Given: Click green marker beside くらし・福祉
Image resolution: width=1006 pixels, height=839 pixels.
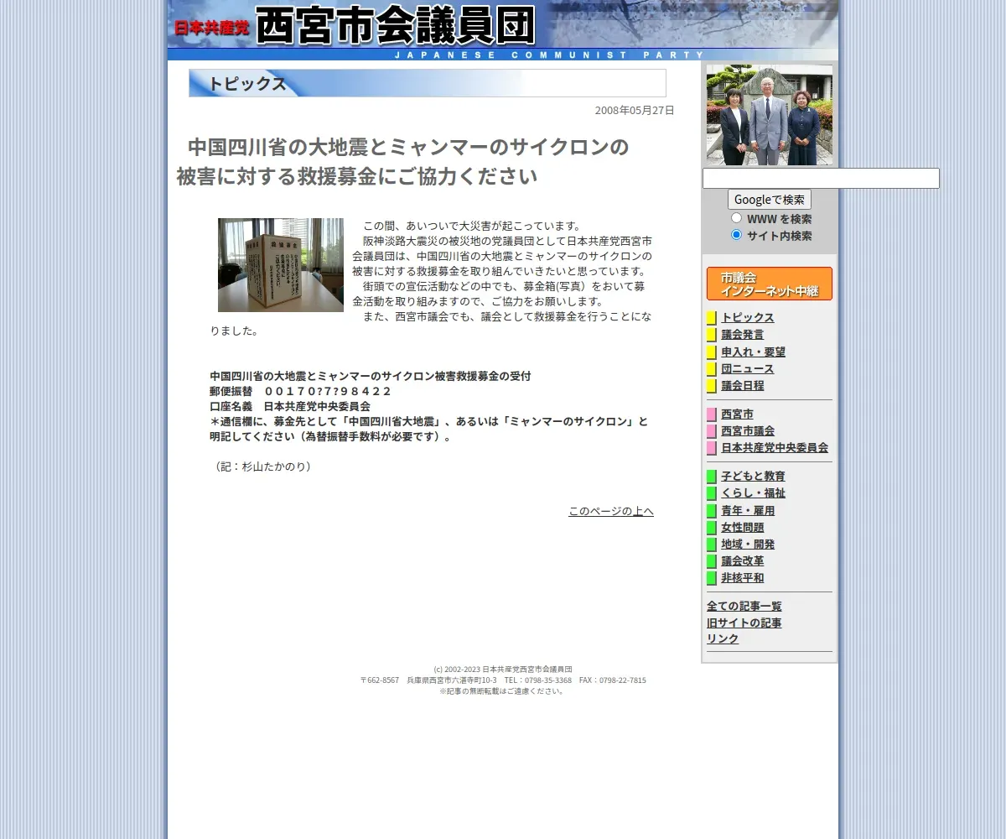Looking at the screenshot, I should (x=712, y=493).
